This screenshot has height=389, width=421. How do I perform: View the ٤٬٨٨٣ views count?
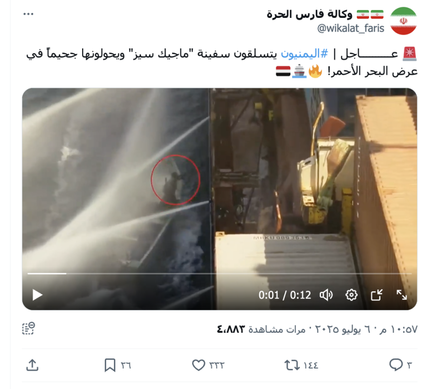coord(231,329)
